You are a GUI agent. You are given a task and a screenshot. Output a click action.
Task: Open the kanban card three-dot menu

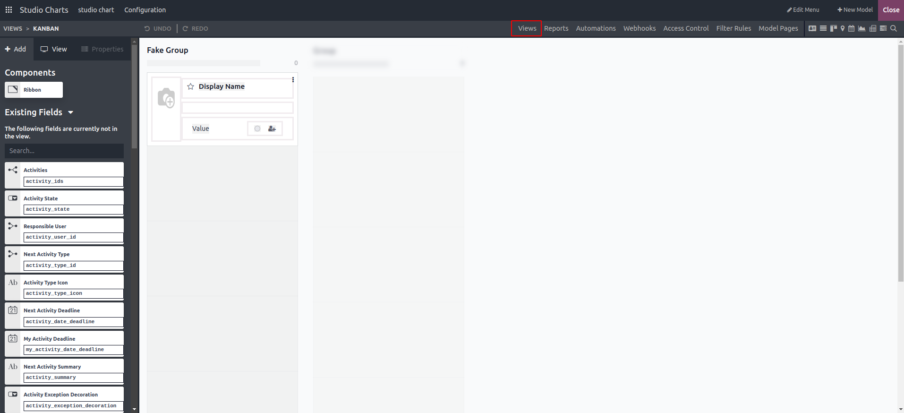pos(293,80)
